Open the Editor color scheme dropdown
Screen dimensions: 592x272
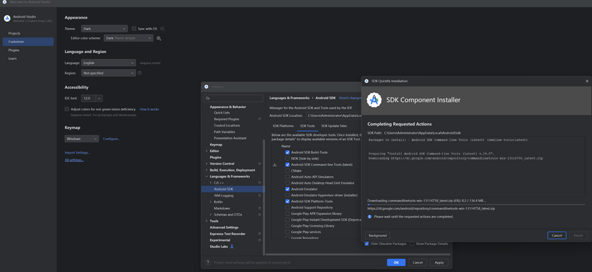click(129, 38)
